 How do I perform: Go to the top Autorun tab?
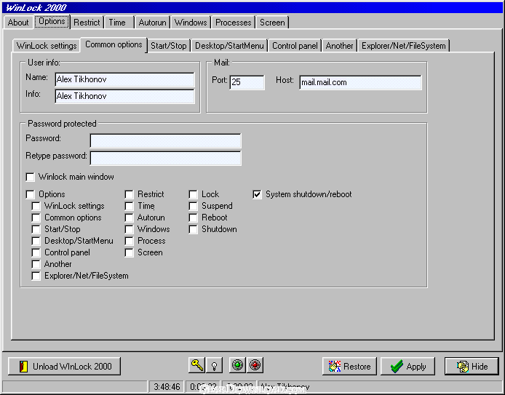click(x=152, y=23)
